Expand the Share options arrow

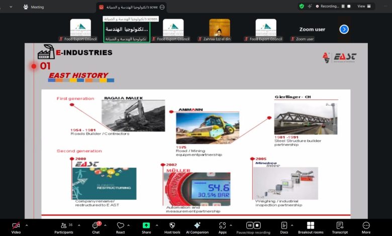(157, 225)
